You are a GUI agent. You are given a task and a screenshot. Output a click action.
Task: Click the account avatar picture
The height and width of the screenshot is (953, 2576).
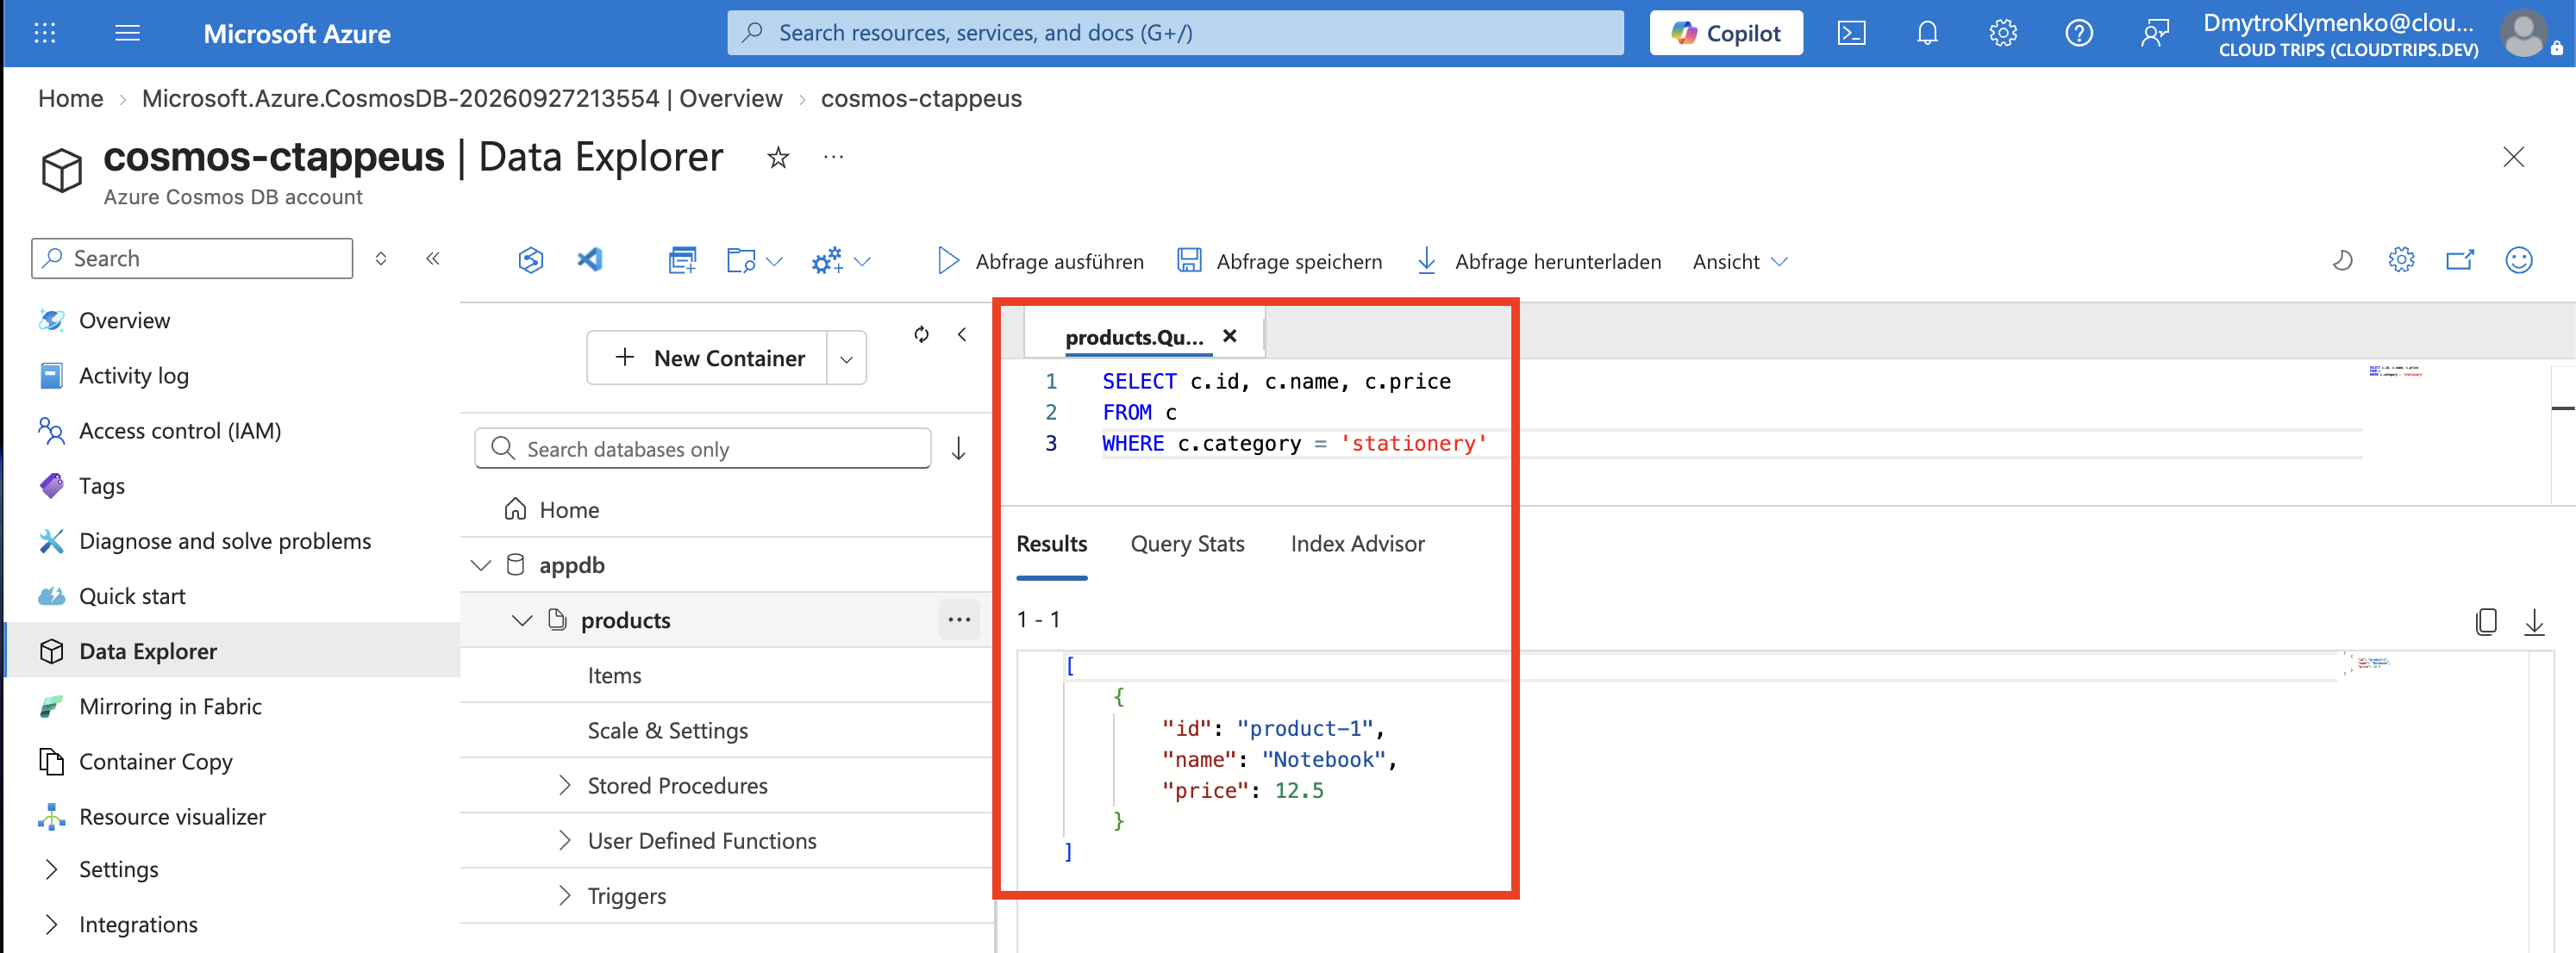[x=2524, y=33]
